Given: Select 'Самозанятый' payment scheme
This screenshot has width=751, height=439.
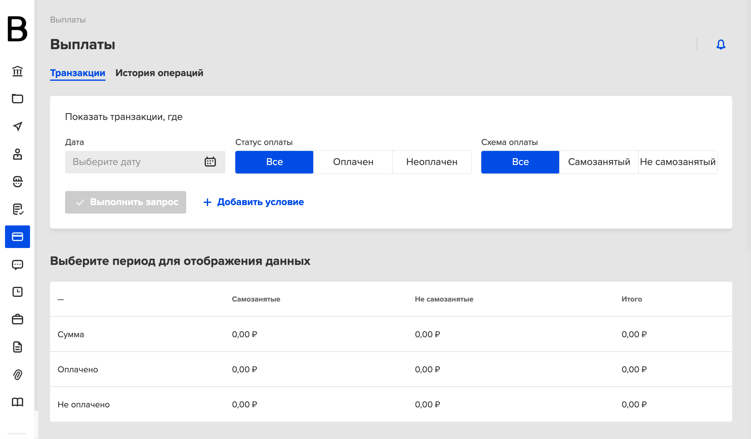Looking at the screenshot, I should 599,162.
